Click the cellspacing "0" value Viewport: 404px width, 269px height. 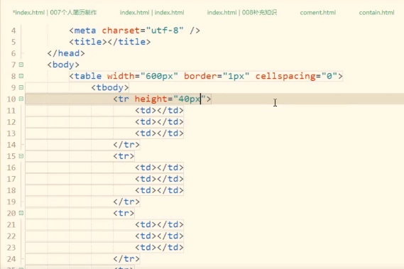[x=329, y=76]
